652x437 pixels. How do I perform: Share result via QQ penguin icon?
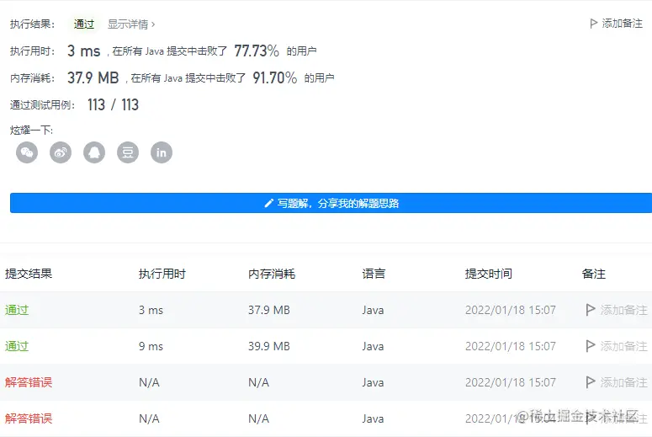coord(94,152)
